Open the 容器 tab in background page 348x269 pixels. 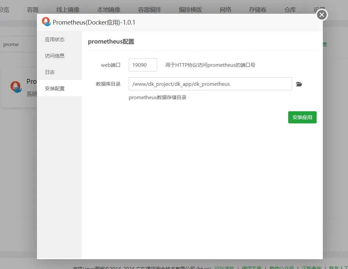coord(33,9)
